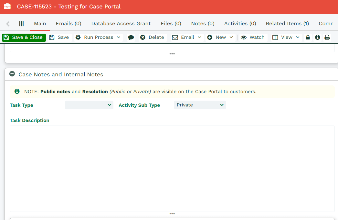The width and height of the screenshot is (338, 220).
Task: Expand the Email dropdown
Action: coord(187,37)
